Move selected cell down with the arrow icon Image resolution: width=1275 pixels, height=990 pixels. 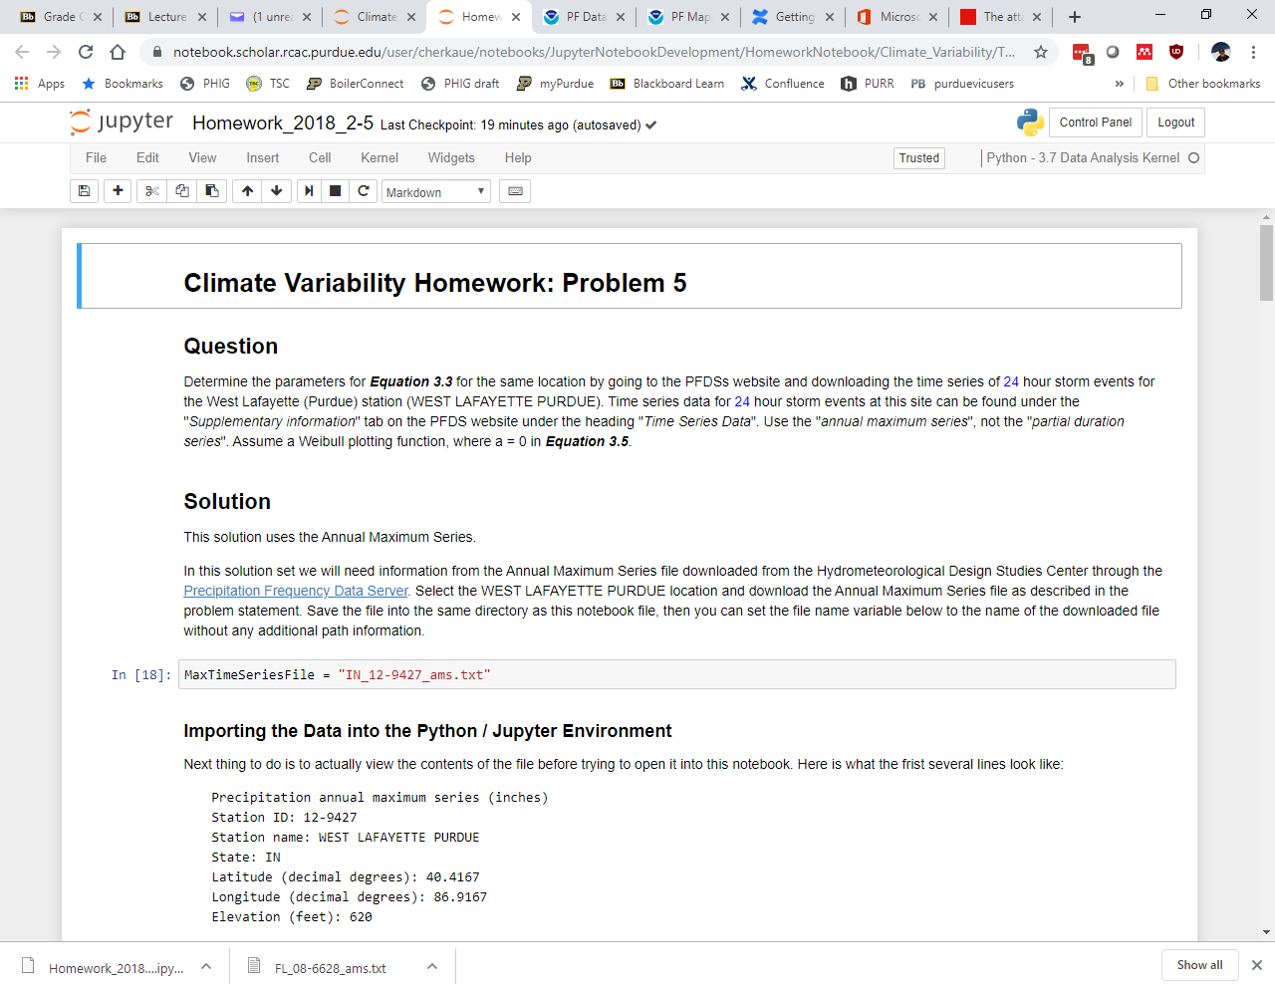(x=277, y=191)
